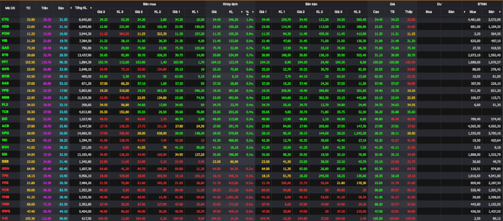Viewport: 503px width, 221px height.
Task: Click STB total volume 13,437,90
Action: pyautogui.click(x=84, y=55)
